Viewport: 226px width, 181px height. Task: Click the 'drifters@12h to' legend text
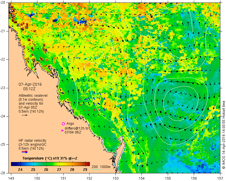(x=76, y=128)
